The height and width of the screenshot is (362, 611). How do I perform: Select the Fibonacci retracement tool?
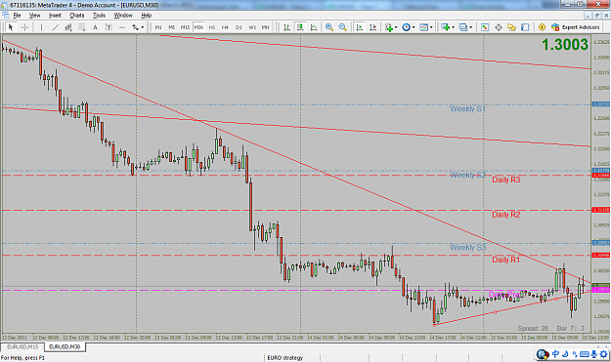coord(81,27)
